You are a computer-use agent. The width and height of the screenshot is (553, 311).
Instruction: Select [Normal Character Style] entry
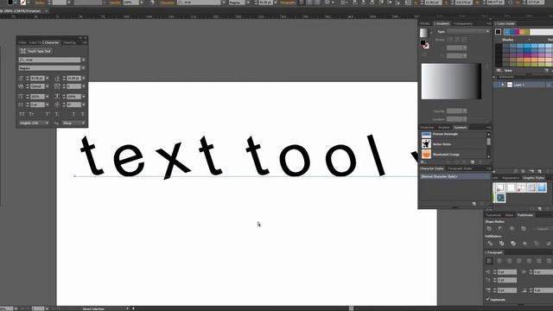point(454,176)
